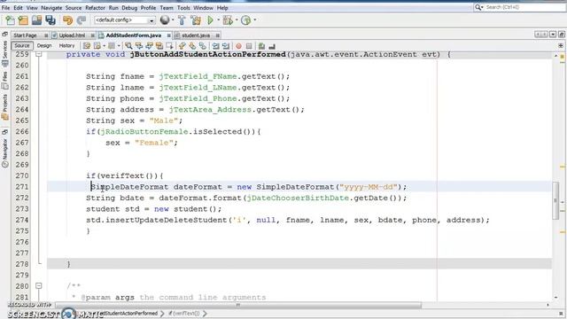Viewport: 567px width, 319px height.
Task: Switch editor to History view
Action: coord(66,45)
